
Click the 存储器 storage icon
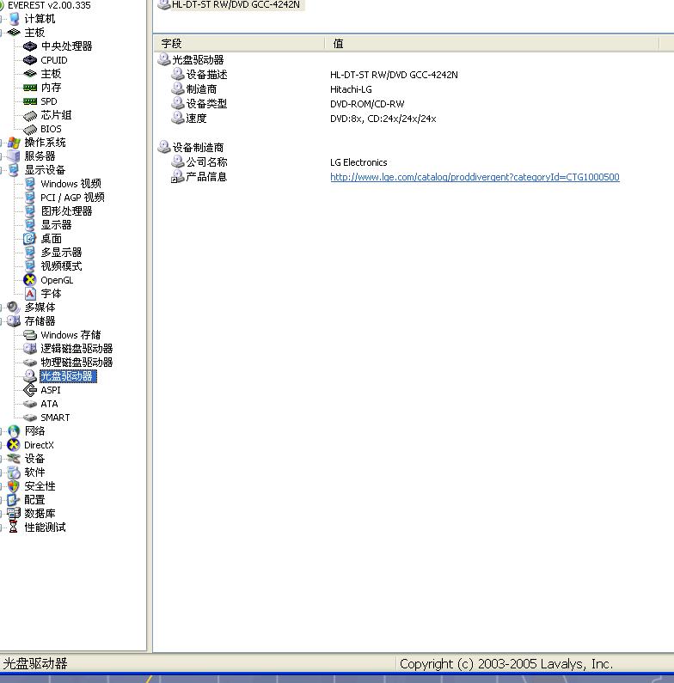click(x=14, y=321)
